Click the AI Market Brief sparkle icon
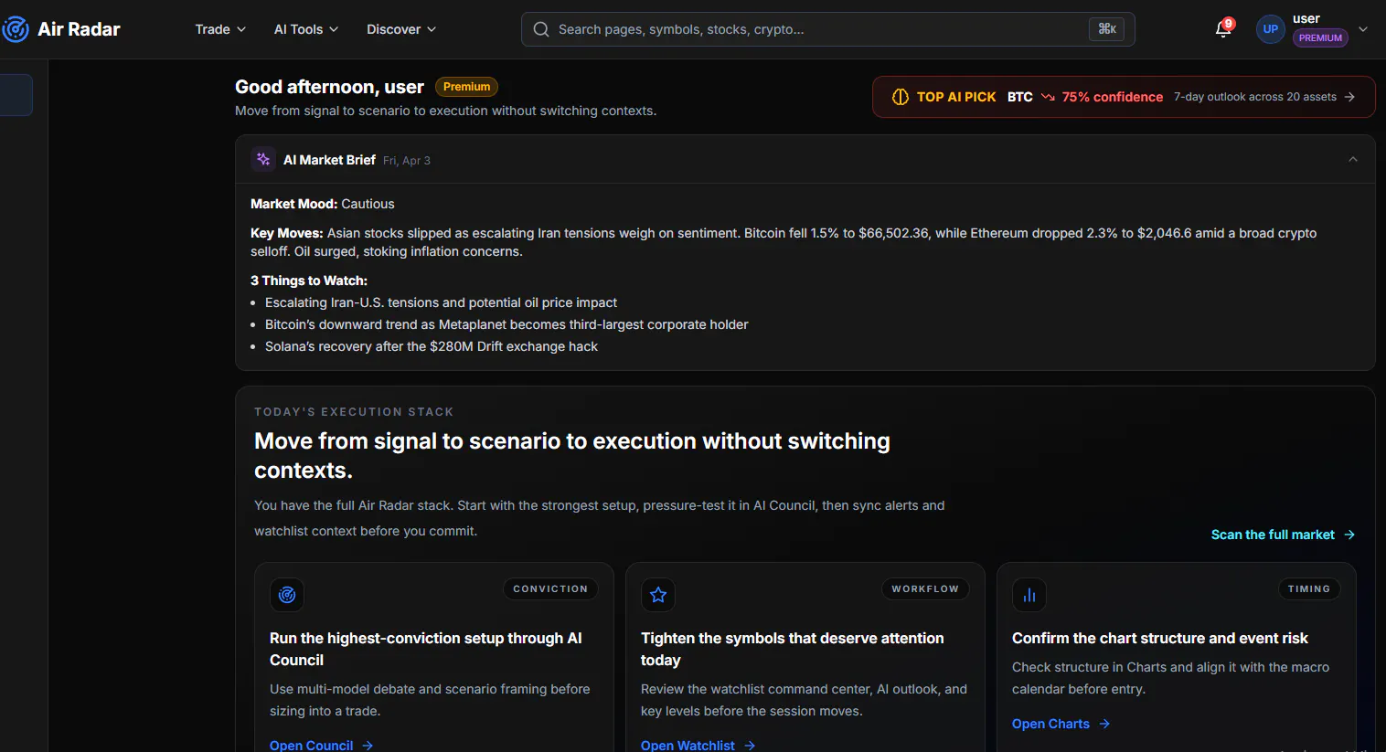Viewport: 1386px width, 752px height. 263,159
